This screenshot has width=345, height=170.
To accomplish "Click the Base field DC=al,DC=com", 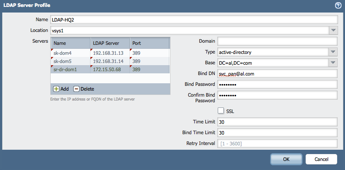I will tap(273, 63).
